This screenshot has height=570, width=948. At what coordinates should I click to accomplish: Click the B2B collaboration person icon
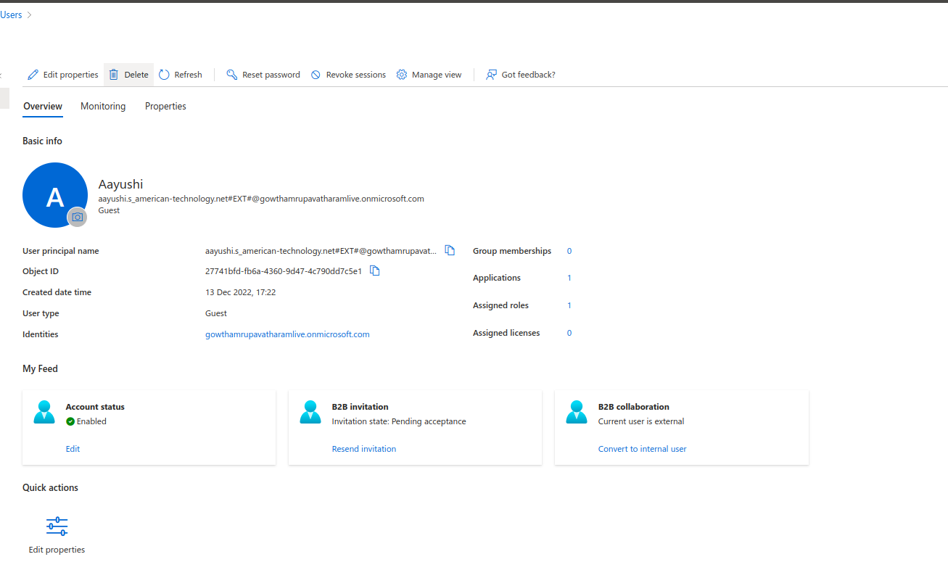577,411
